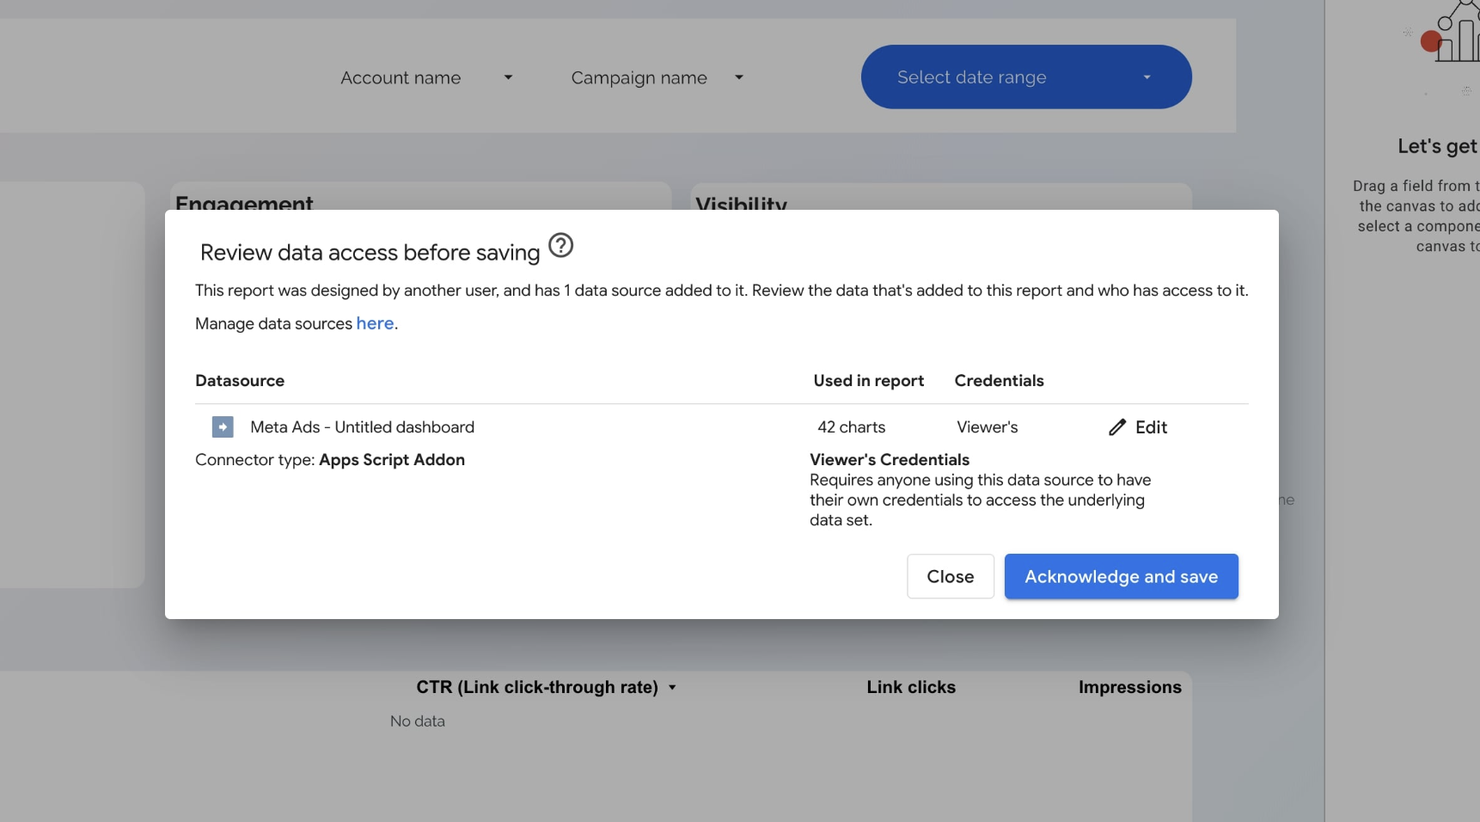Click the chart illustration in side panel
1480x822 pixels.
coord(1451,33)
